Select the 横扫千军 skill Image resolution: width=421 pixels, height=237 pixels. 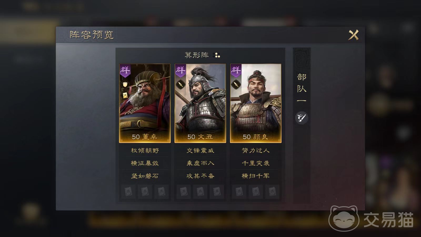pyautogui.click(x=256, y=176)
